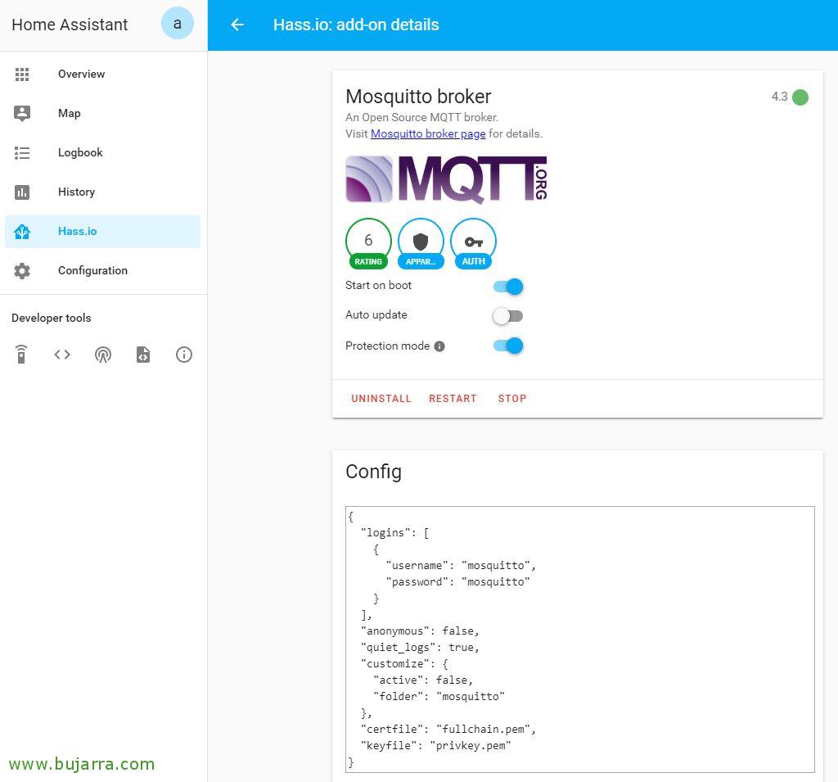Click the security Rating 6 badge

[x=368, y=243]
